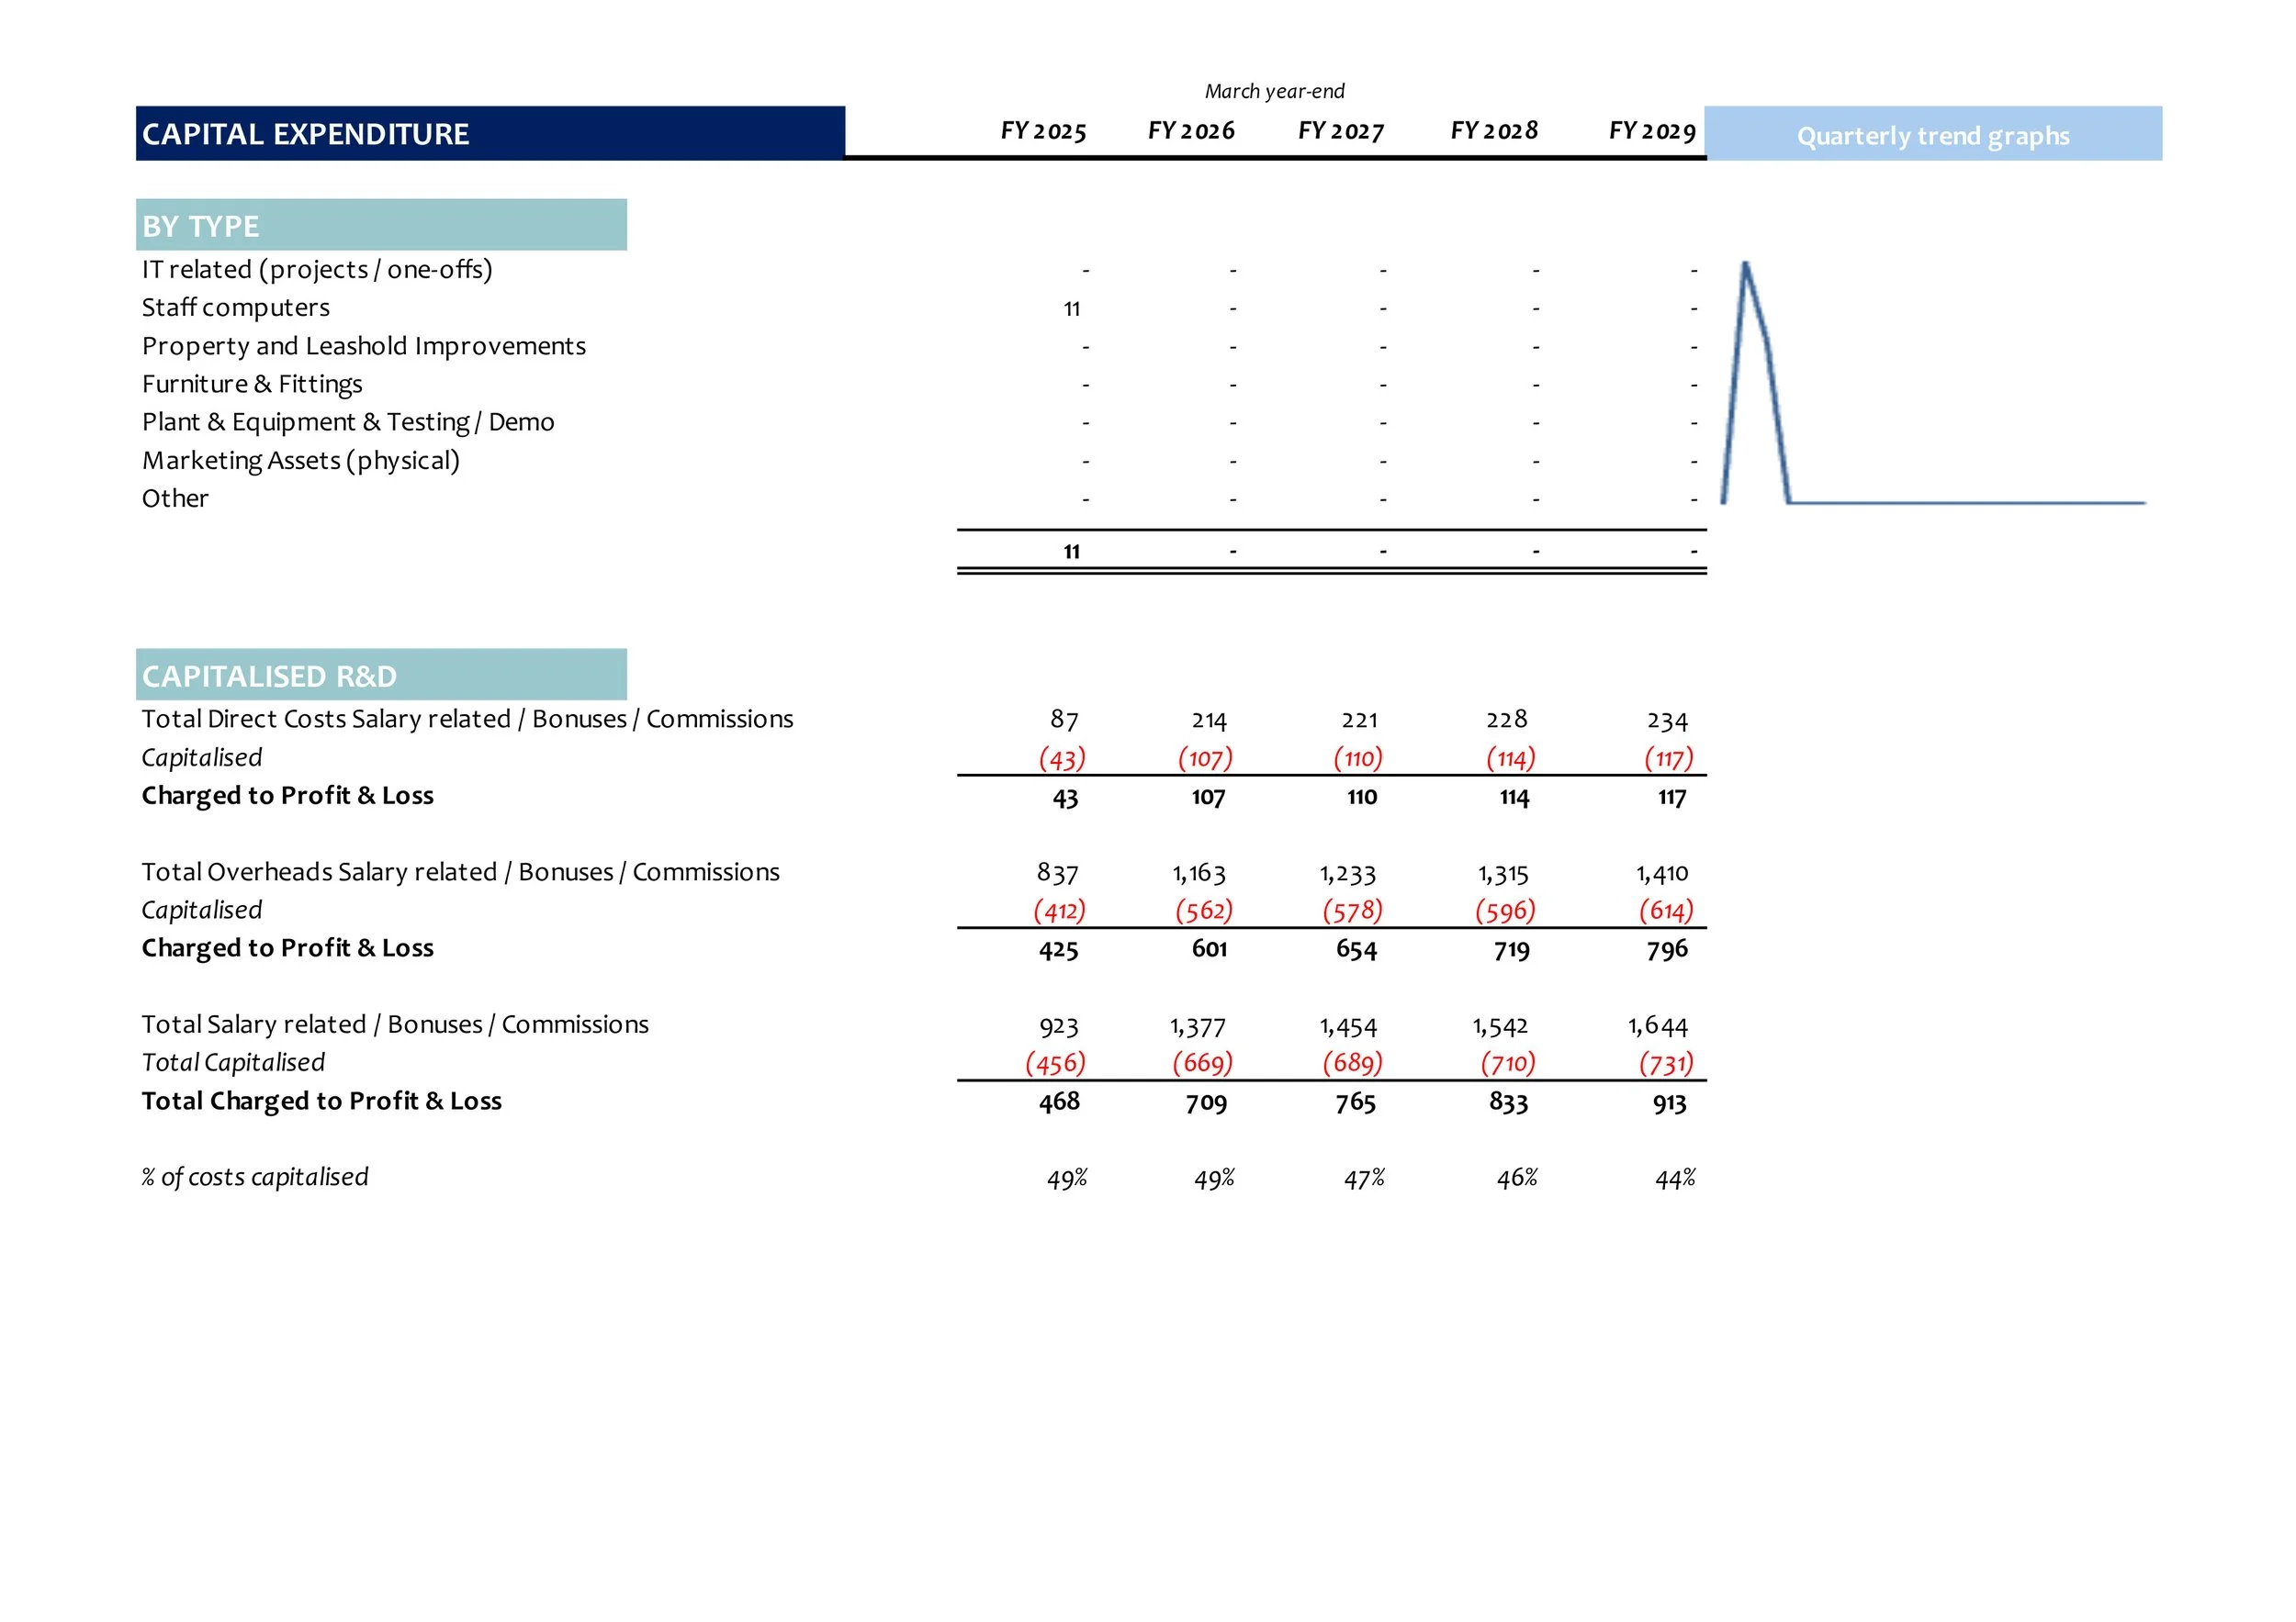Select the Quarterly trend graphs header
This screenshot has height=1622, width=2296.
(1933, 134)
